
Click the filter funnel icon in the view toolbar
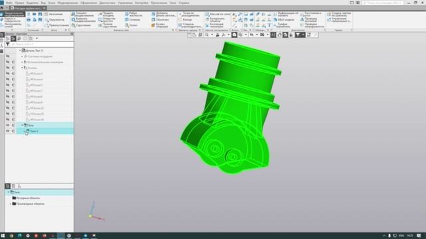click(x=298, y=35)
